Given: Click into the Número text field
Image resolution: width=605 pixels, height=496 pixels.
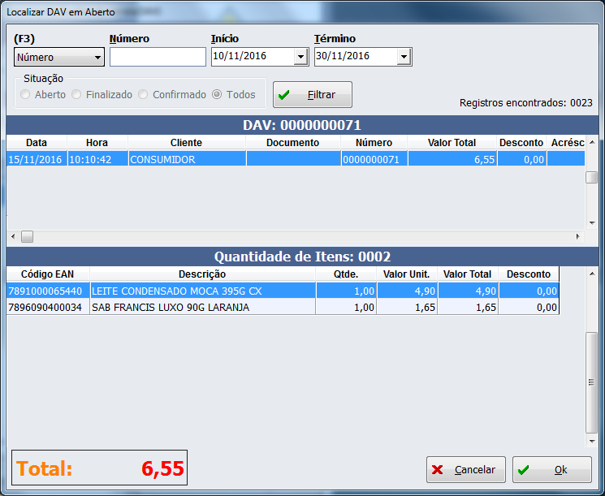Looking at the screenshot, I should [x=158, y=57].
